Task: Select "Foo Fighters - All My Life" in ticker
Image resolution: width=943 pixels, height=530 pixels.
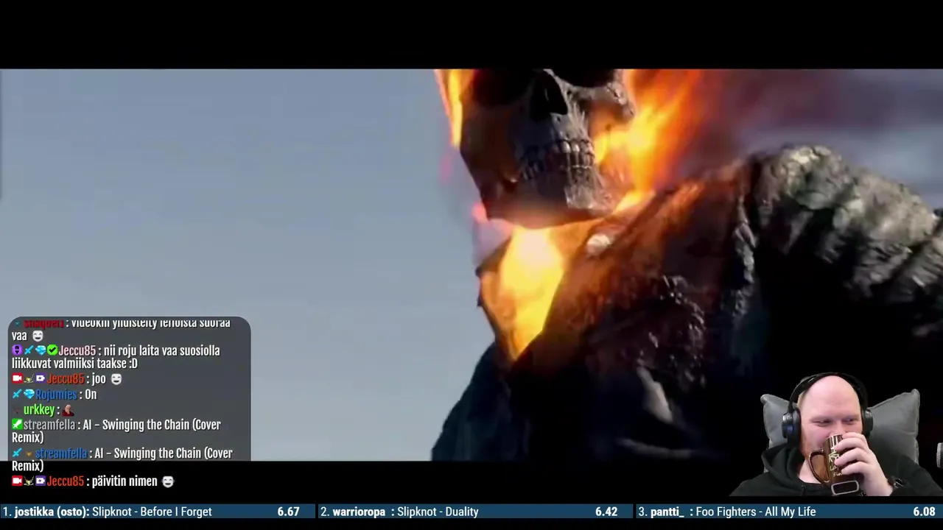Action: point(756,512)
